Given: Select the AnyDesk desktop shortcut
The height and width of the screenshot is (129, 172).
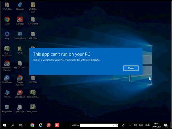Looking at the screenshot, I should (x=20, y=21).
